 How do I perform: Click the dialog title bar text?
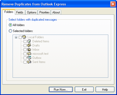point(34,4)
